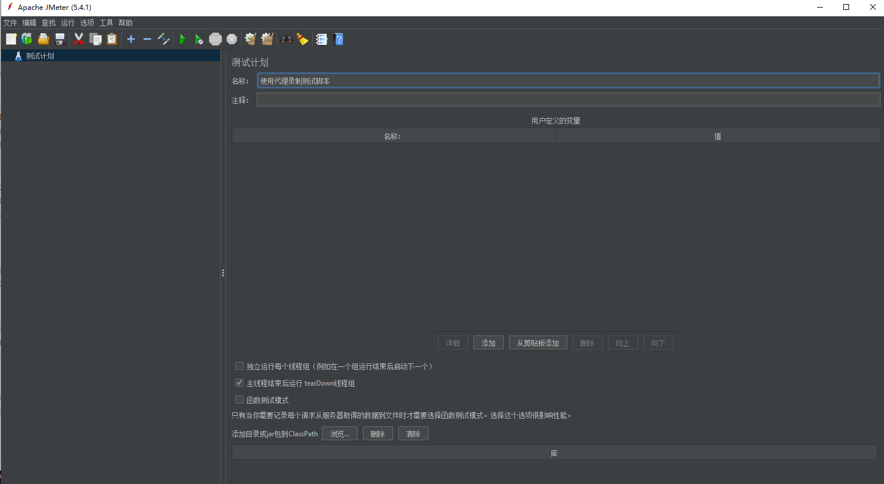Select the 测试计划 node in the tree
The image size is (884, 484).
pyautogui.click(x=40, y=56)
